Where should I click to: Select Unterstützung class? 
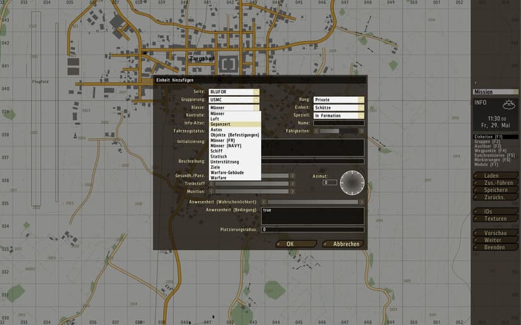click(x=235, y=162)
